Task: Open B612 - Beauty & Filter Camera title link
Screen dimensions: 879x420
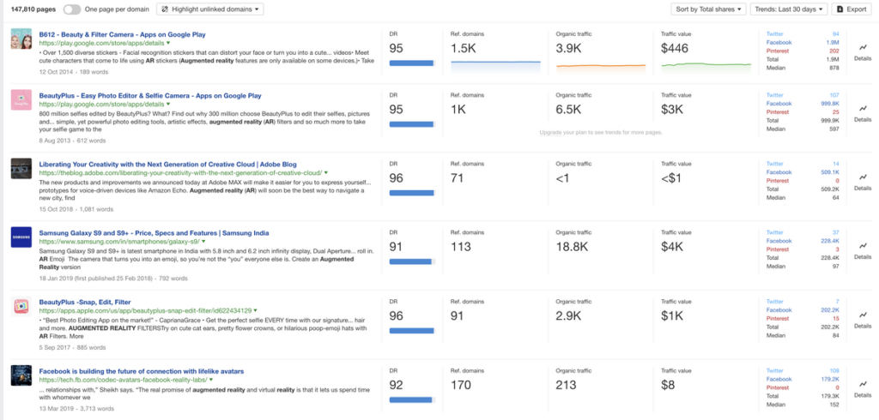Action: [122, 35]
